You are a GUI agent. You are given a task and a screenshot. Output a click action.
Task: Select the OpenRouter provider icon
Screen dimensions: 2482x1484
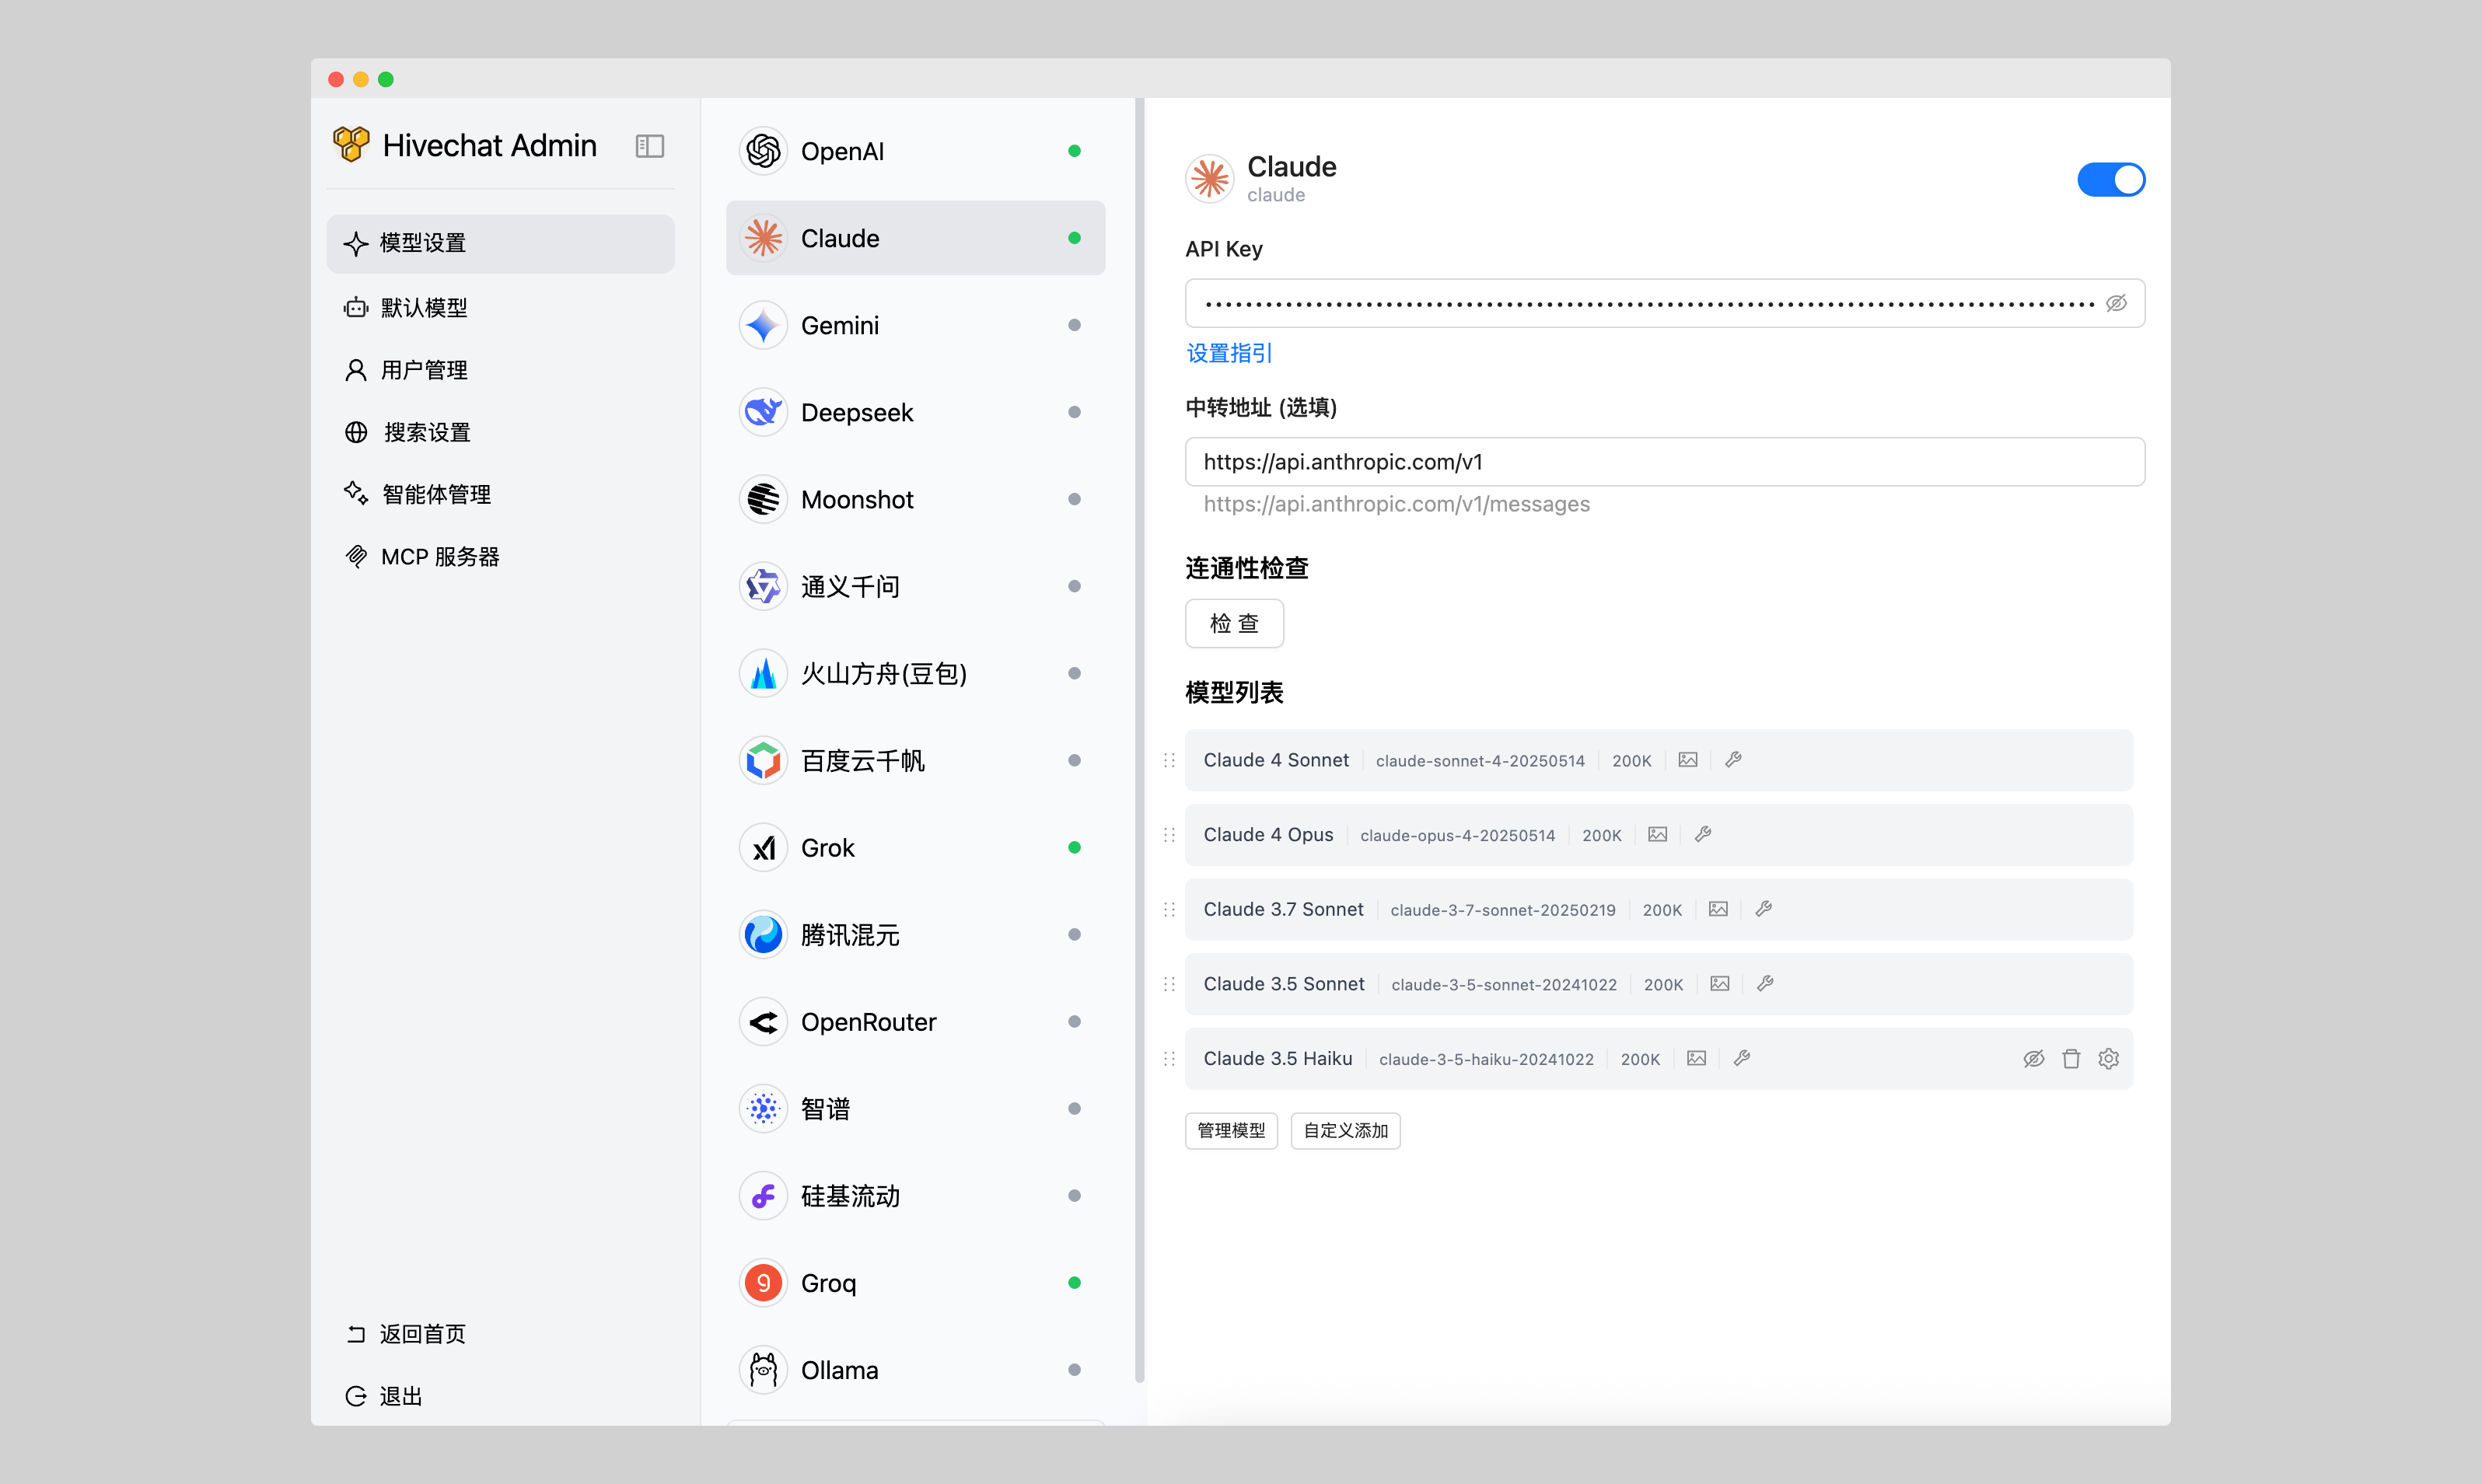[x=764, y=1022]
